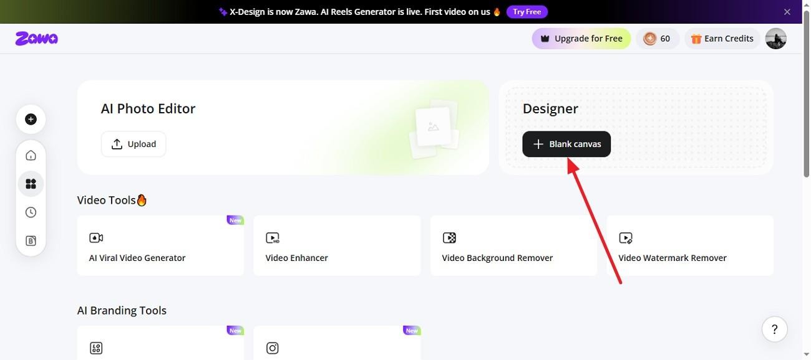This screenshot has height=360, width=811.
Task: Click the banner announcement text
Action: tap(365, 12)
